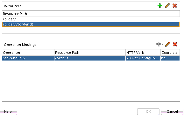Select the /orders/{orderid} resource row
The width and height of the screenshot is (184, 115).
coord(91,24)
